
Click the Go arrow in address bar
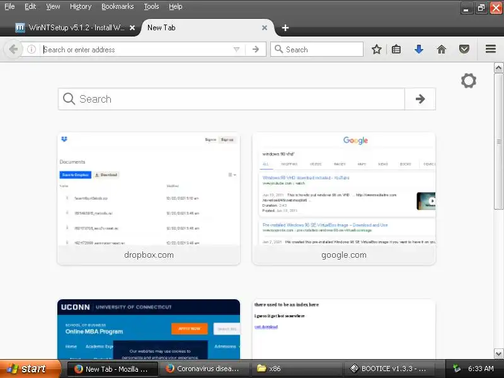256,50
